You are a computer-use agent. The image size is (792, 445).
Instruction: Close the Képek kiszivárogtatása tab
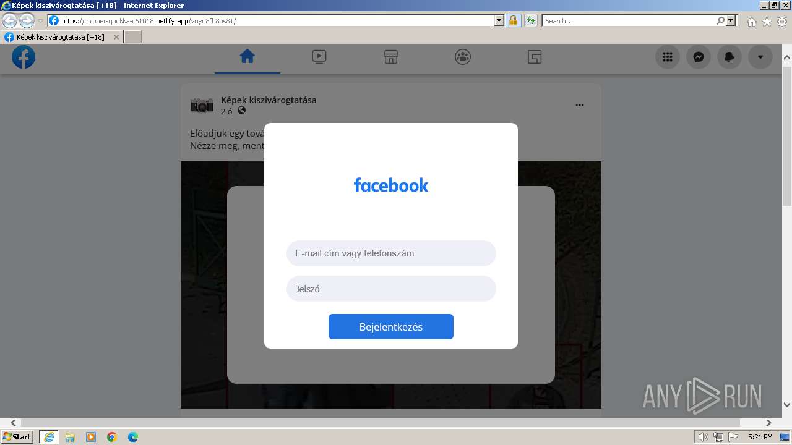116,37
